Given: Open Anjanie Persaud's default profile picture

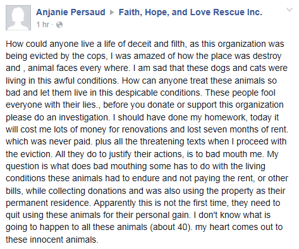Looking at the screenshot, I should [18, 18].
